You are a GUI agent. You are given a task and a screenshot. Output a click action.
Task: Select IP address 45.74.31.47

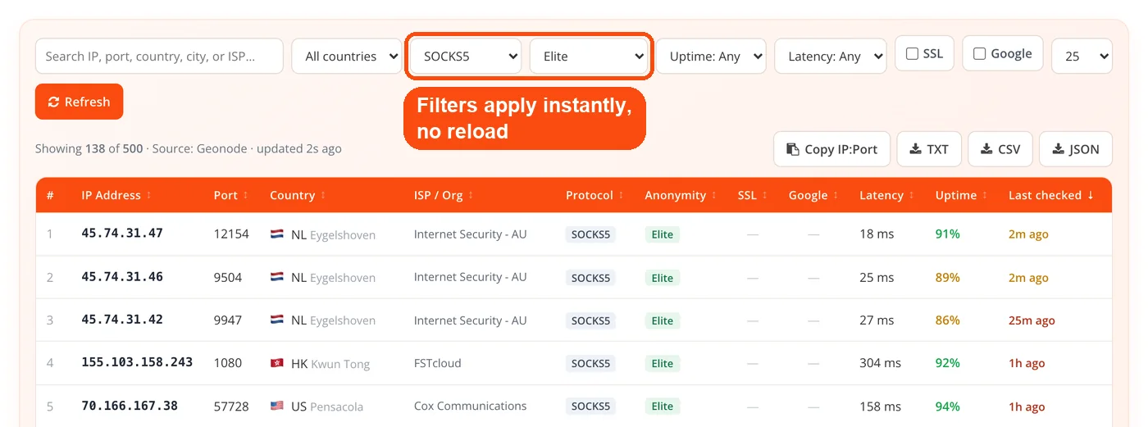click(122, 234)
